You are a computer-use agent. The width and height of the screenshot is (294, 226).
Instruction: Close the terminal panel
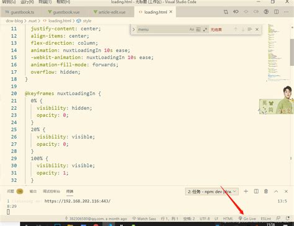coord(286,191)
